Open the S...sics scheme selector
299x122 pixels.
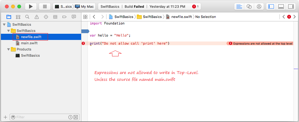pos(63,7)
